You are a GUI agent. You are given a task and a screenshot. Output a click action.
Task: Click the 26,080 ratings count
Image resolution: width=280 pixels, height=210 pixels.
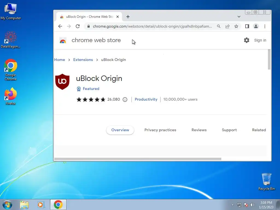[x=113, y=100]
